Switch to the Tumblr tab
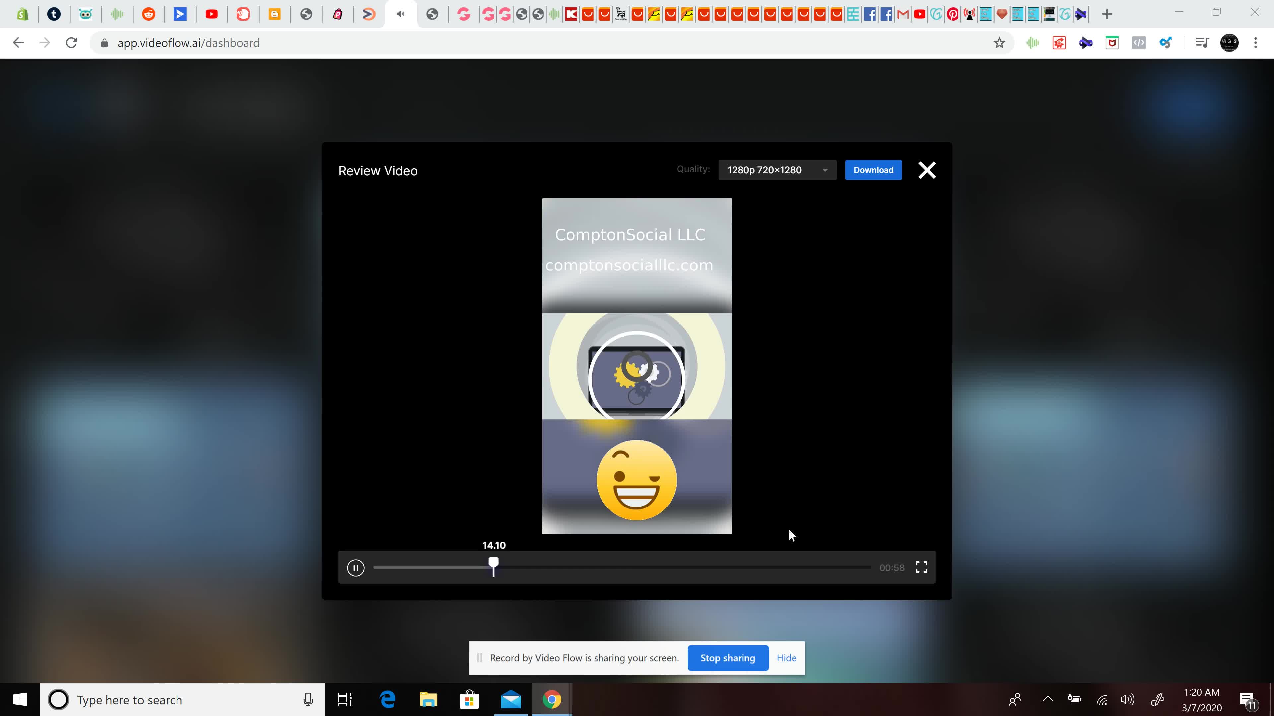The height and width of the screenshot is (716, 1274). [x=54, y=14]
